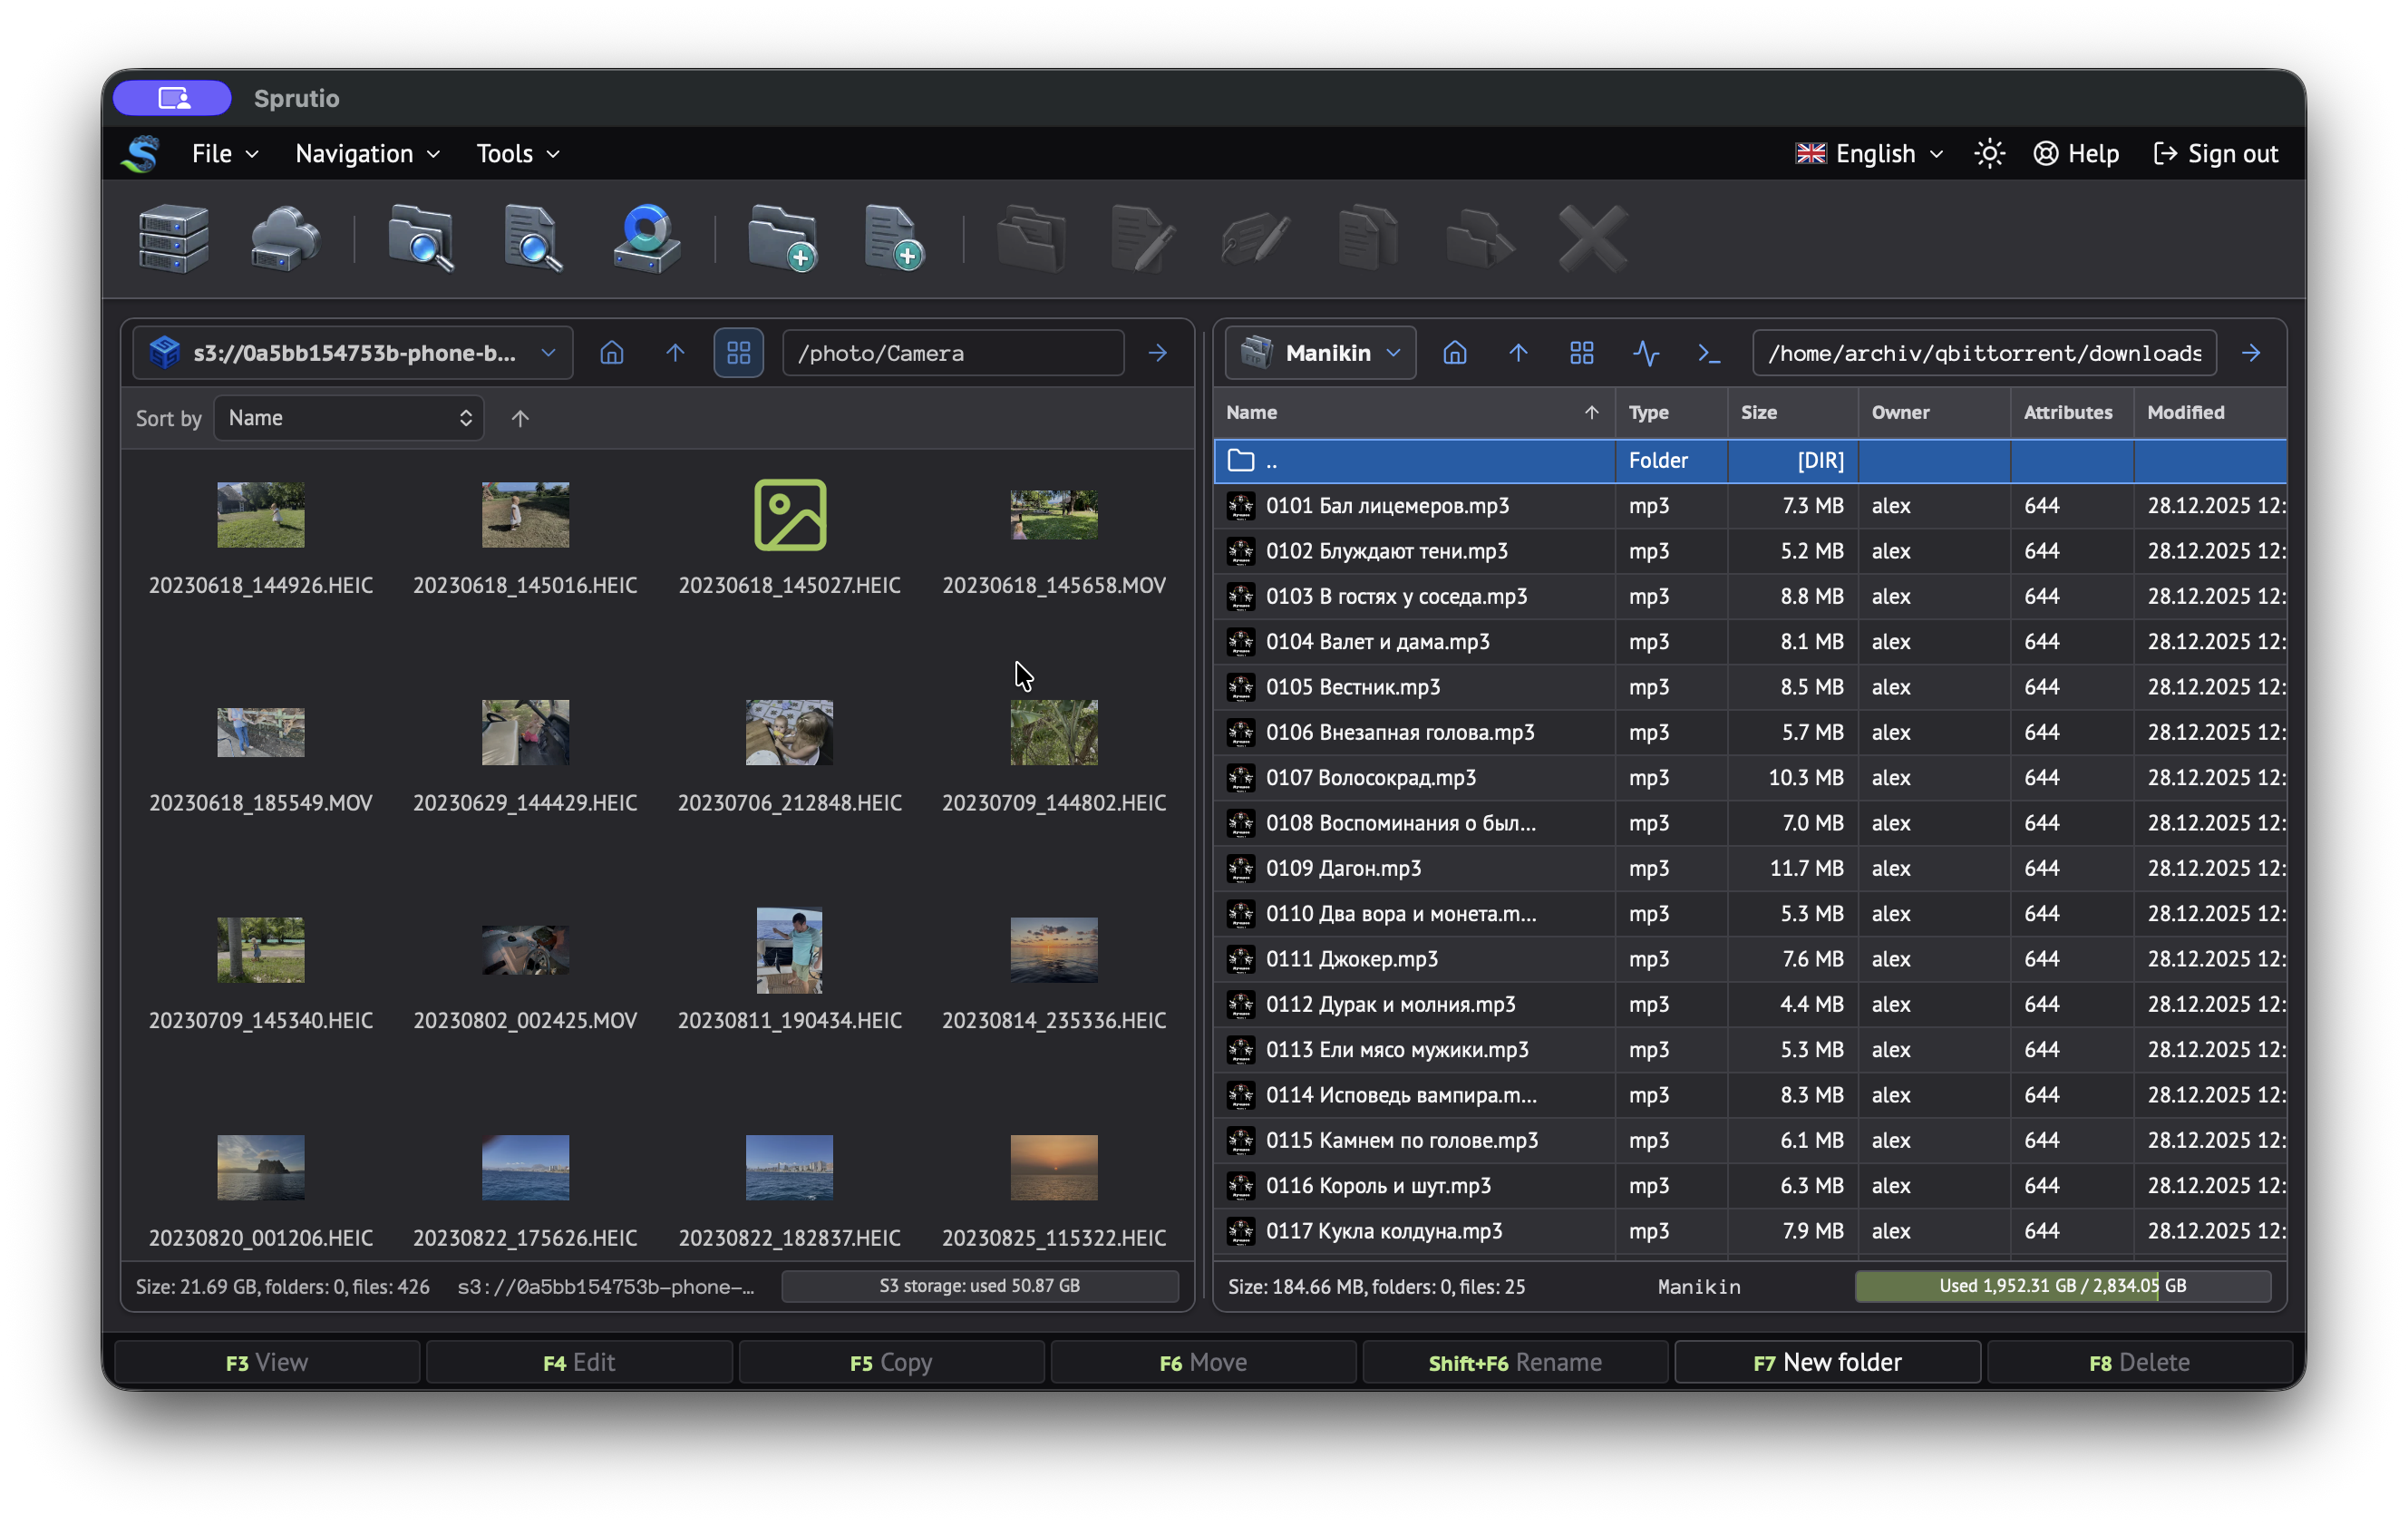This screenshot has width=2408, height=1525.
Task: Go home in the Manikin panel
Action: click(1455, 353)
